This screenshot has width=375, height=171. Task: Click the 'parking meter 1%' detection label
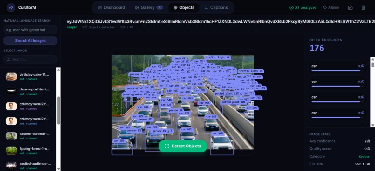pos(135,95)
